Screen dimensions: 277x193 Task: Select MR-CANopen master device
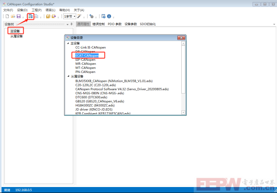click(86, 64)
